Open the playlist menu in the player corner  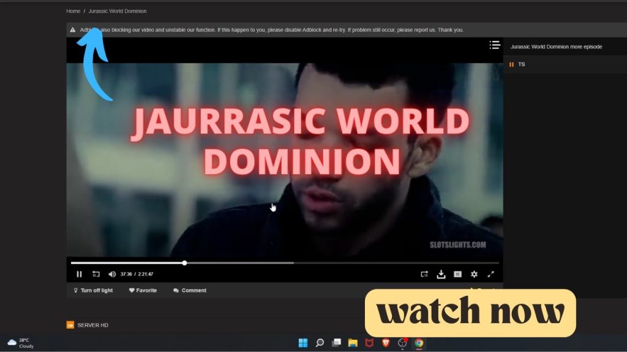pos(494,45)
